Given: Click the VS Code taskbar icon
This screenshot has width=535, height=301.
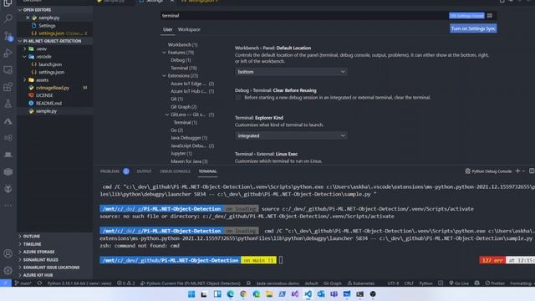Looking at the screenshot, I should pos(308,294).
